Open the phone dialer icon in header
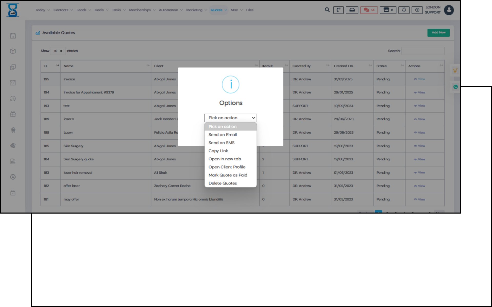Screen dimensions: 492x307 coord(338,10)
